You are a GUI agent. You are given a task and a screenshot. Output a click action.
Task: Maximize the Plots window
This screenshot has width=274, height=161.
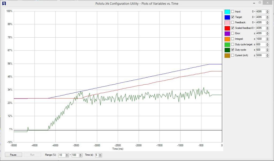(260, 3)
